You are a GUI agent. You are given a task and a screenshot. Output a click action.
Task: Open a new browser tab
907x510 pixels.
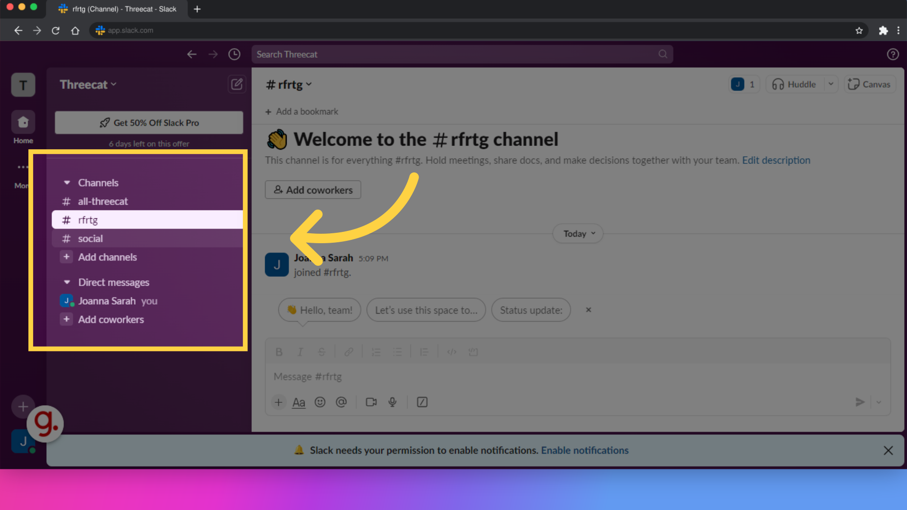(197, 9)
